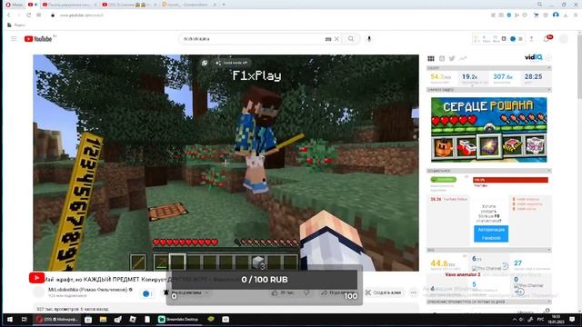
Task: Open the subscription notification bell dropdown
Action: pyautogui.click(x=186, y=292)
